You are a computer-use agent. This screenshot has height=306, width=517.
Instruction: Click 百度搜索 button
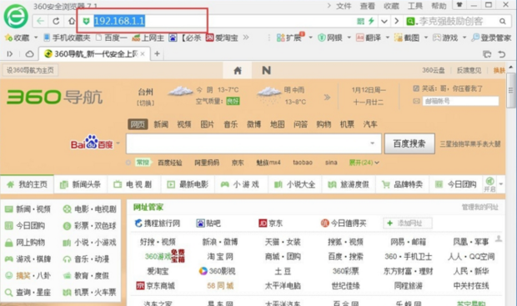click(x=409, y=143)
